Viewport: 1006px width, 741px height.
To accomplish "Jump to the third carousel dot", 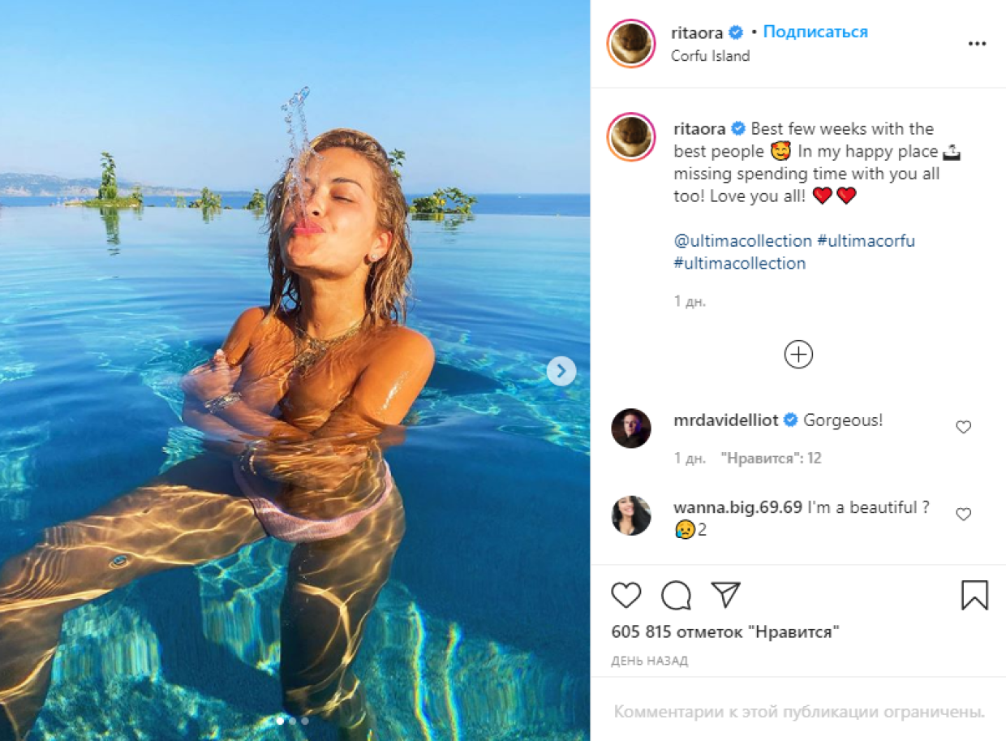I will pyautogui.click(x=305, y=720).
